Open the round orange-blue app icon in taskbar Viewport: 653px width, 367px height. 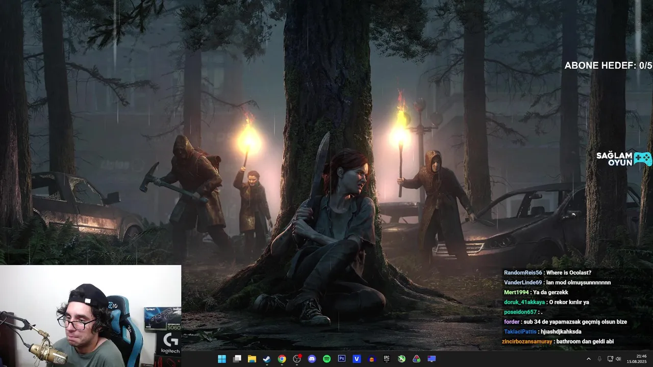tap(372, 359)
